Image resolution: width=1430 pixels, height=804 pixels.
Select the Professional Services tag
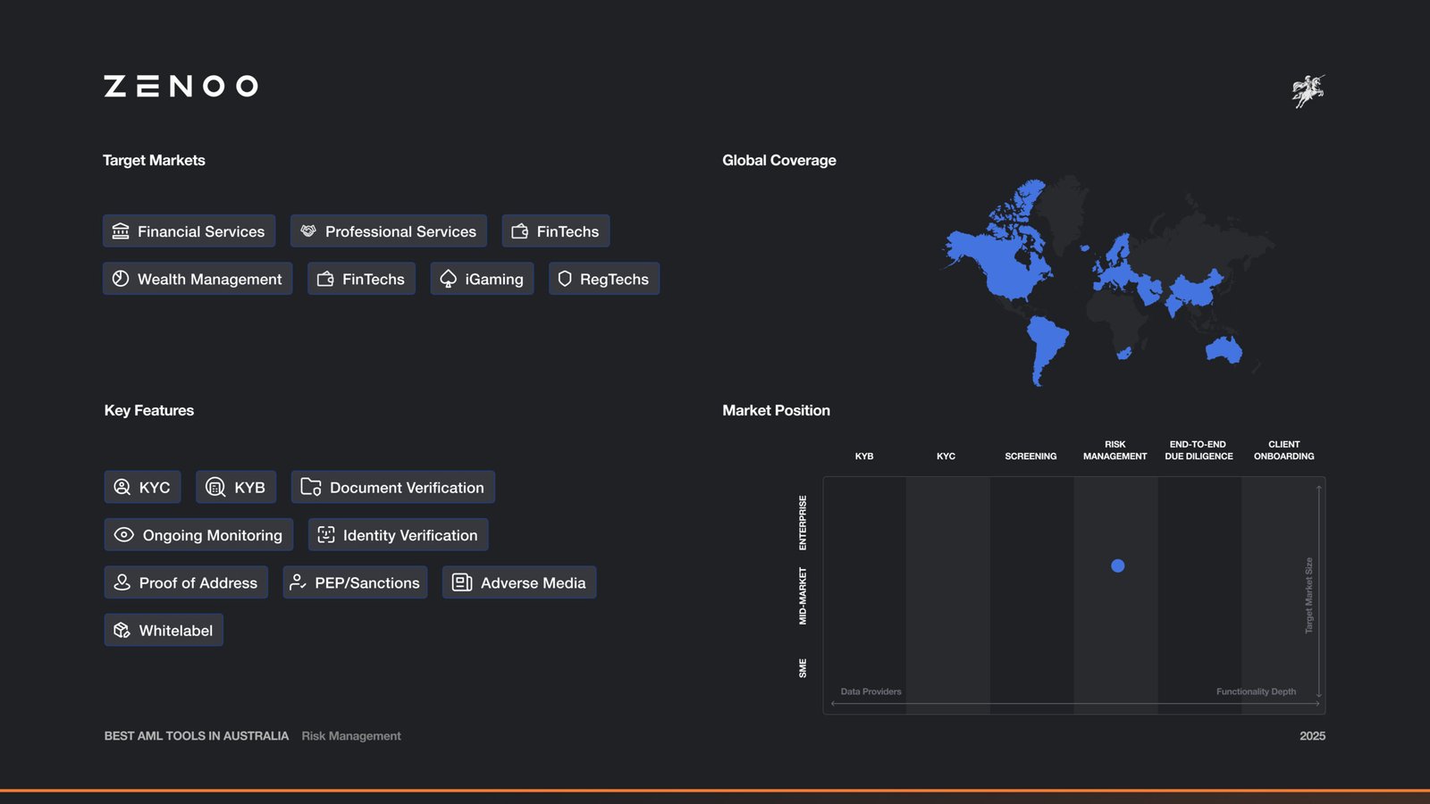pos(389,231)
